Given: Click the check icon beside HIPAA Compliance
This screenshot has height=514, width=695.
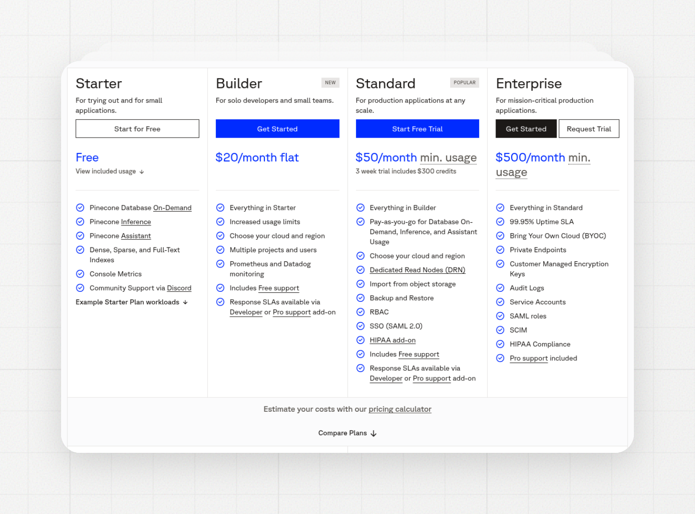Looking at the screenshot, I should 500,344.
